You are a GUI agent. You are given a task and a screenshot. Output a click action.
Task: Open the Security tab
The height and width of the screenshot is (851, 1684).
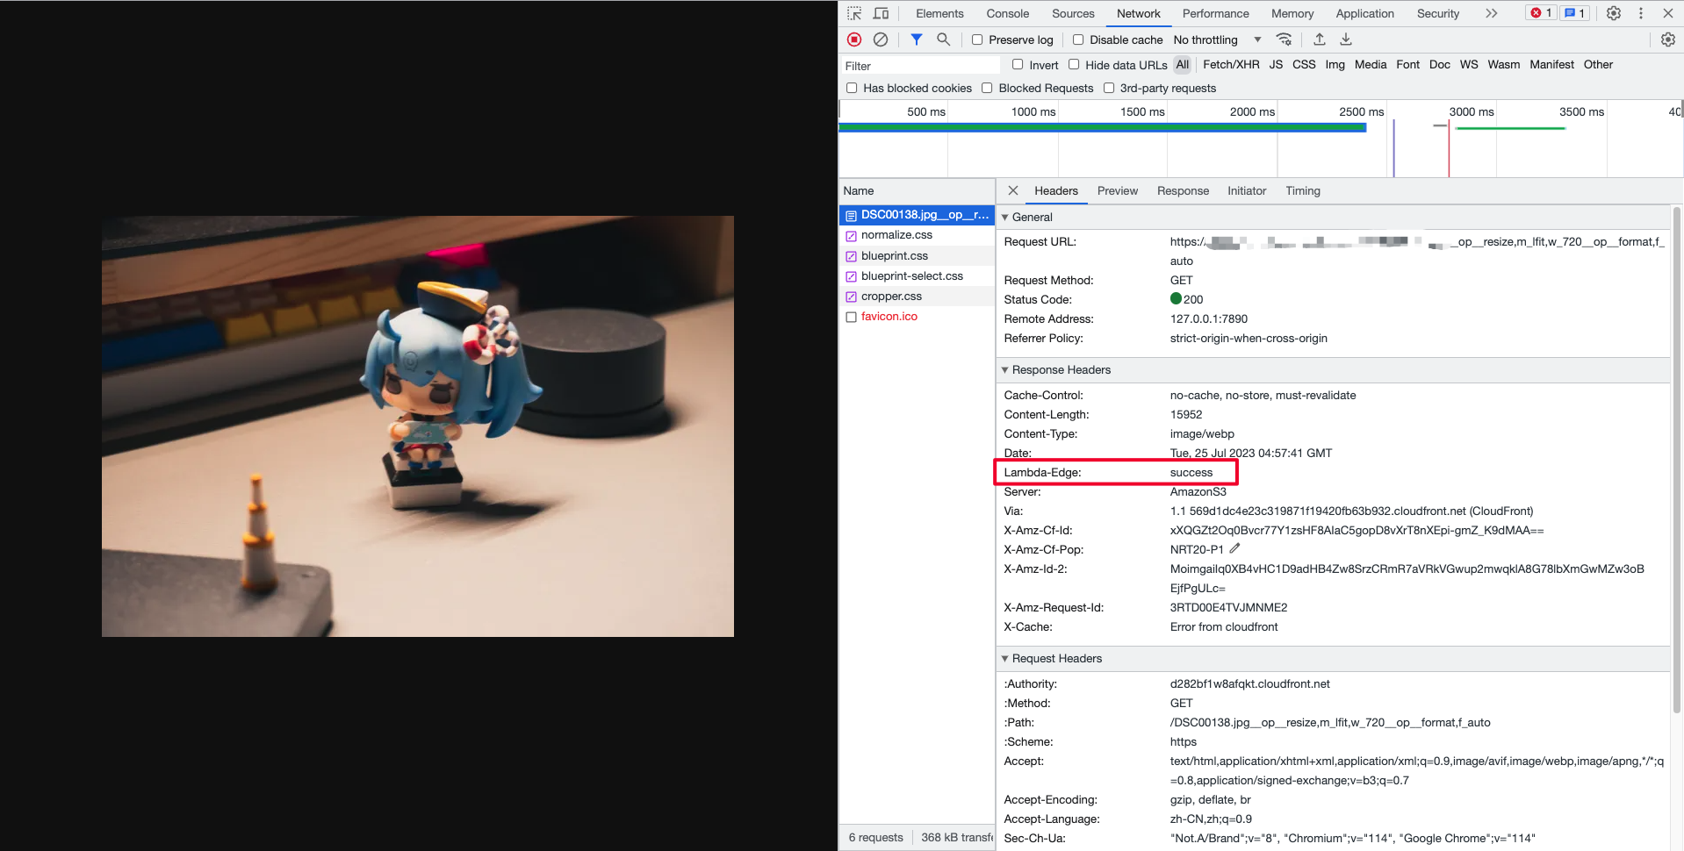click(1438, 13)
